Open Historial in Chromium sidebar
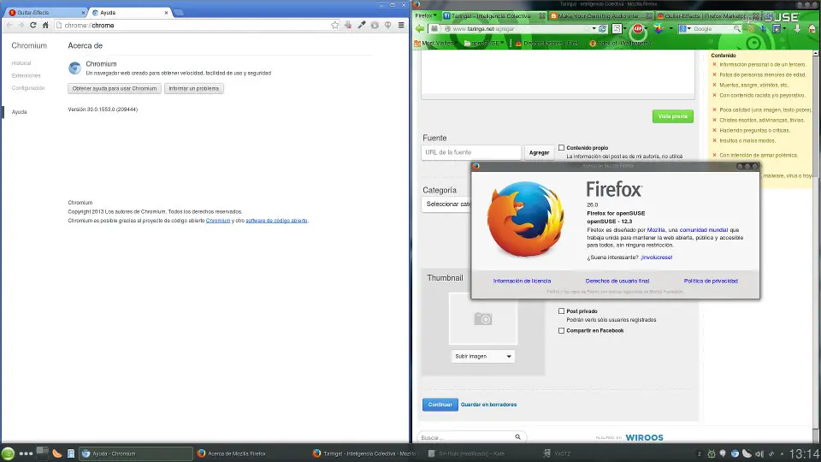Image resolution: width=821 pixels, height=462 pixels. [x=21, y=62]
